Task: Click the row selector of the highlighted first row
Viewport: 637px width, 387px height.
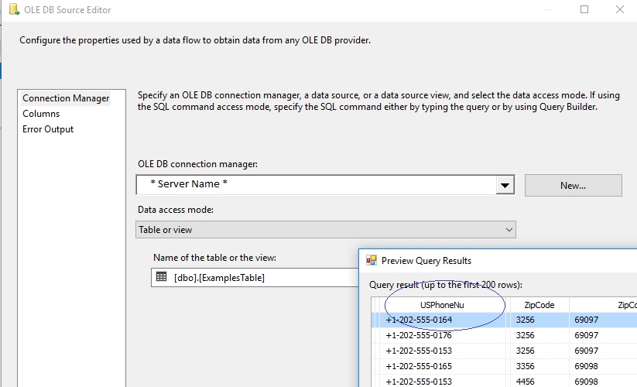Action: (376, 320)
